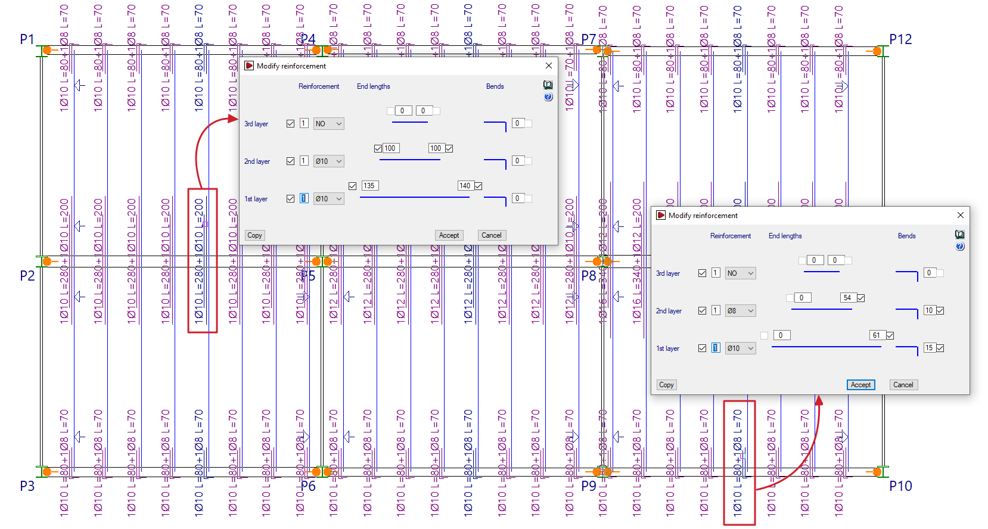Image resolution: width=988 pixels, height=529 pixels.
Task: Click Copy button in right dialog
Action: [666, 385]
